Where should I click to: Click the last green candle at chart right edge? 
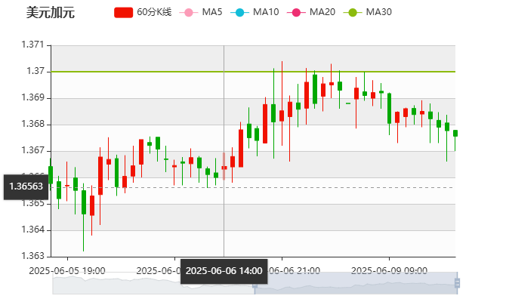(x=455, y=133)
